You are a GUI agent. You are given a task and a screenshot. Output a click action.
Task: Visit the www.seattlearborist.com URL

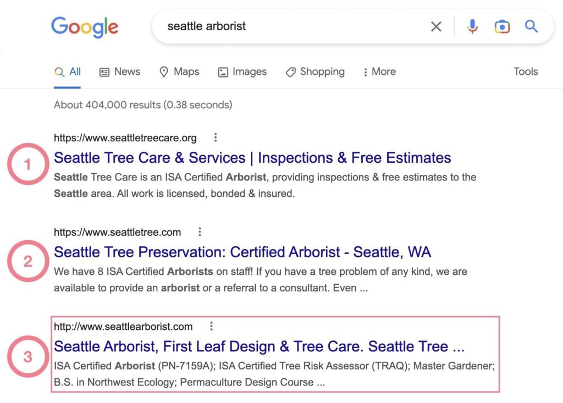click(x=122, y=326)
